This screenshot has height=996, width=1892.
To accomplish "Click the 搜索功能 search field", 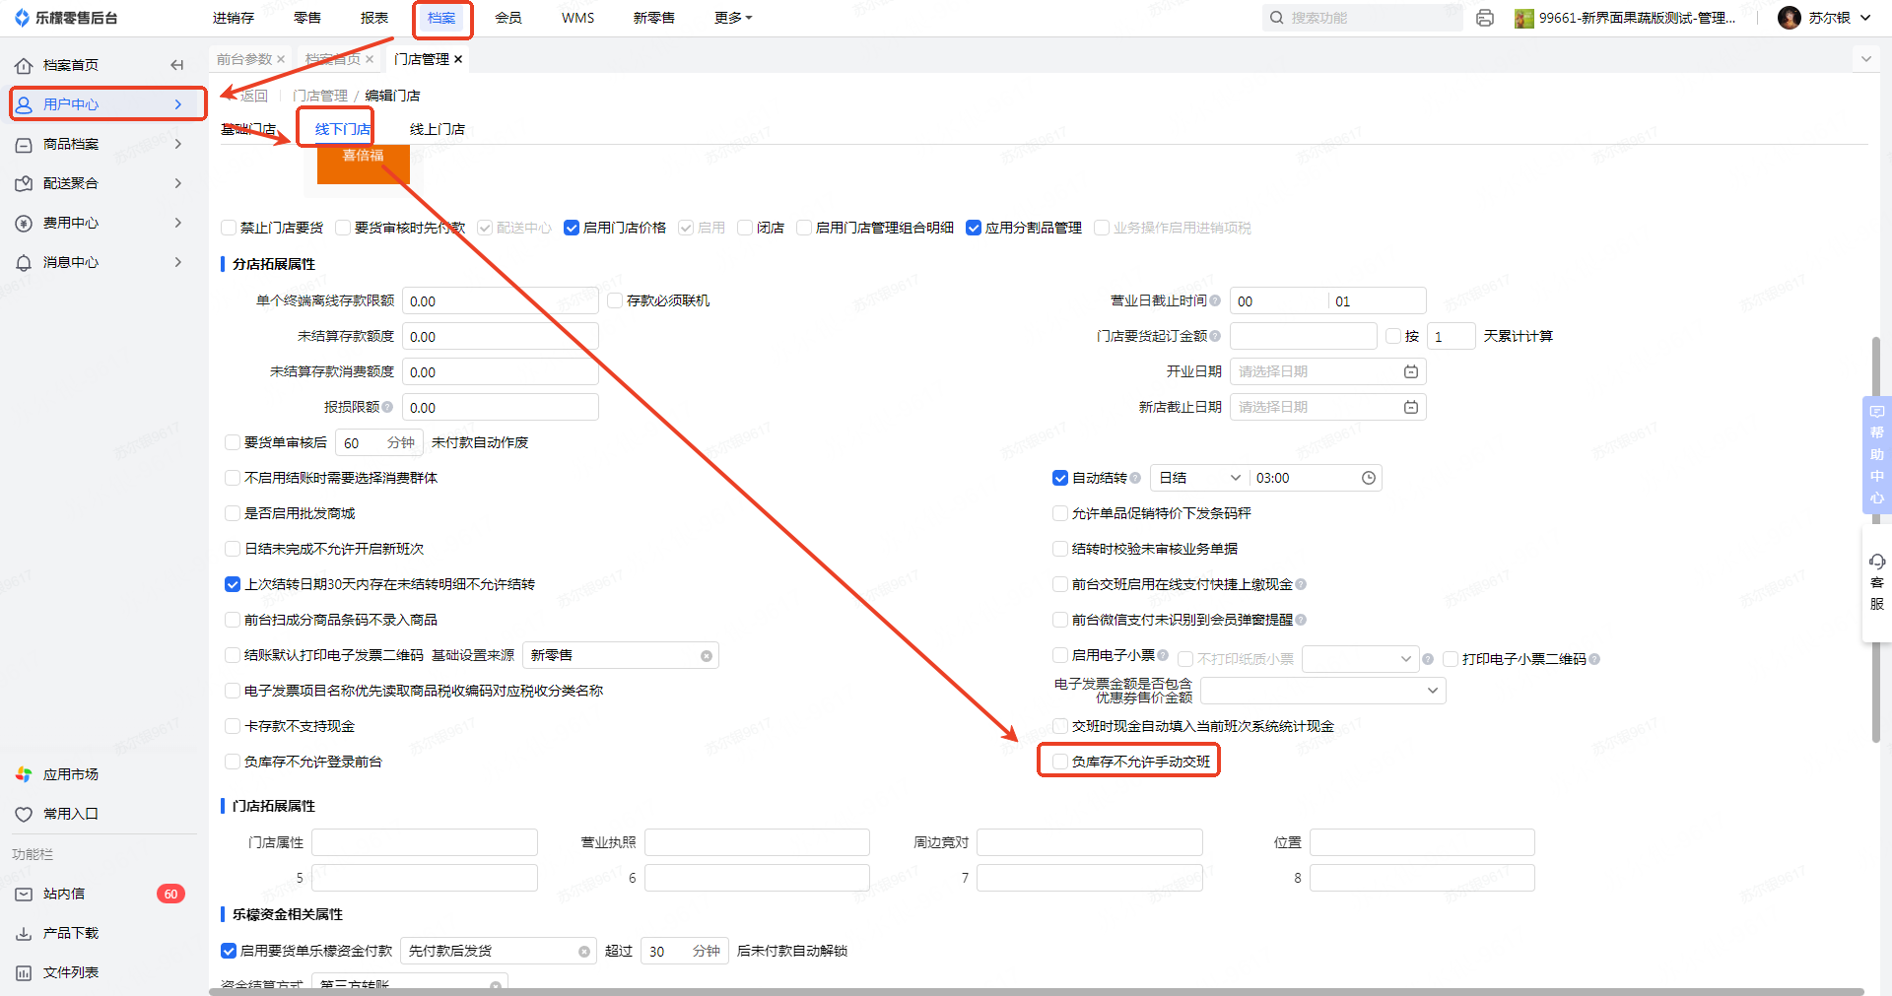I will (x=1363, y=18).
